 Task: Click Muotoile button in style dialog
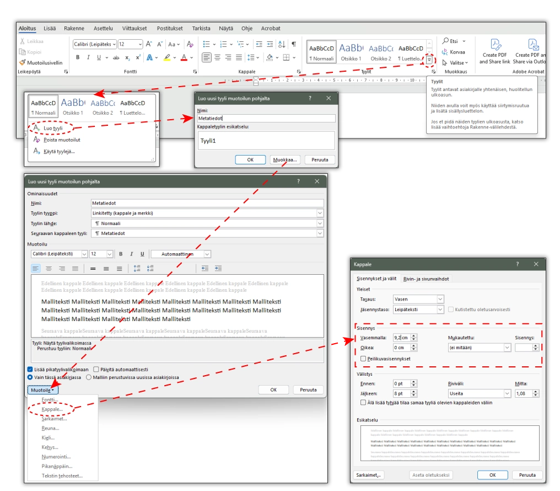pyautogui.click(x=42, y=390)
